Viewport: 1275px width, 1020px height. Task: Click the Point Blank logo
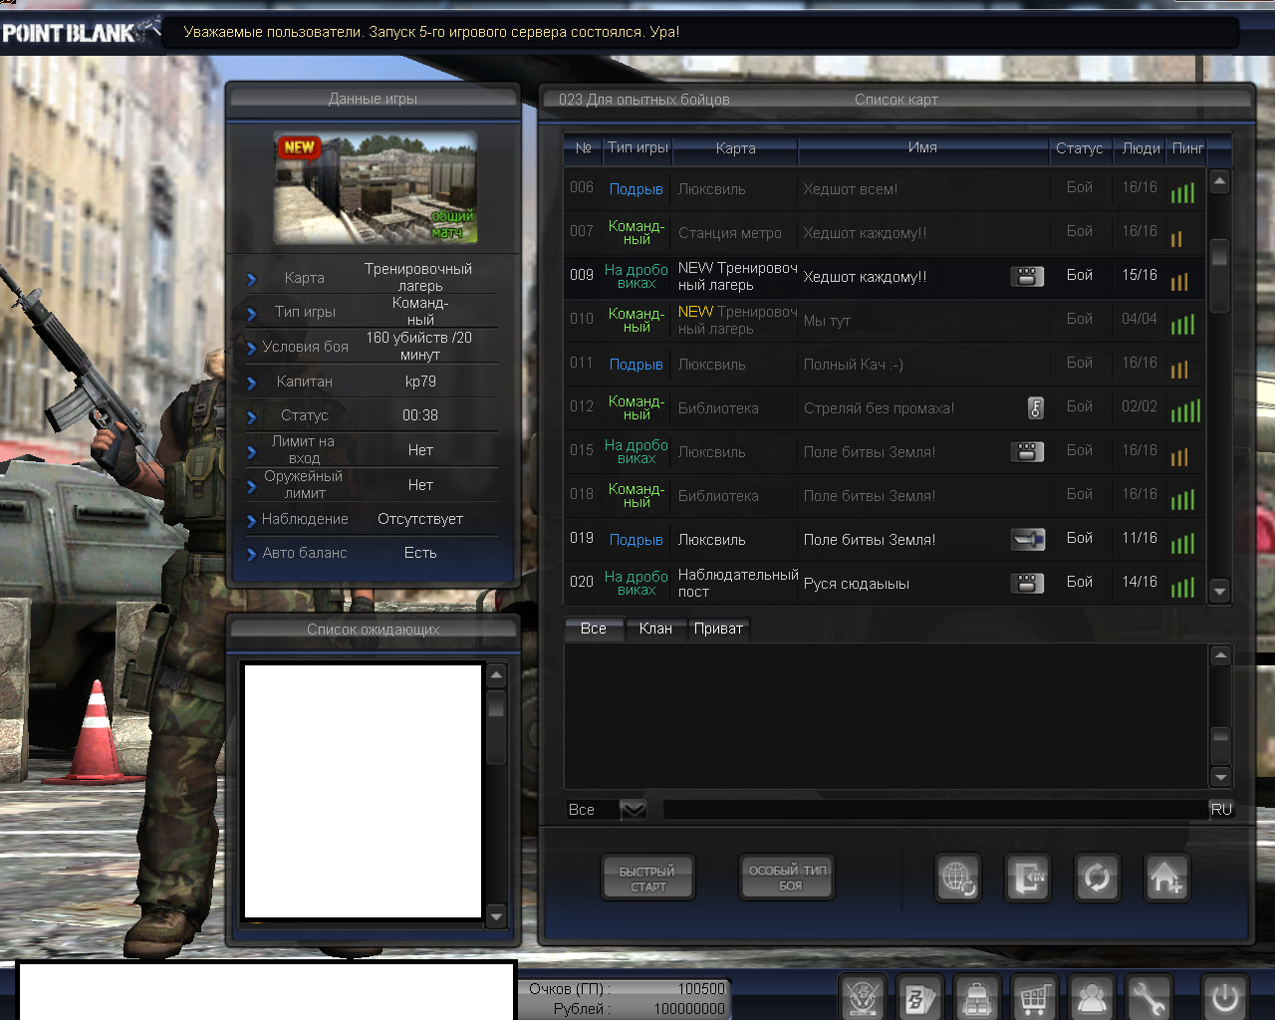click(x=80, y=32)
